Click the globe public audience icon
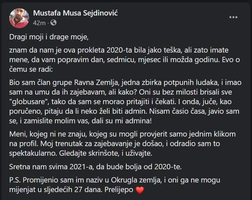 coord(53,23)
